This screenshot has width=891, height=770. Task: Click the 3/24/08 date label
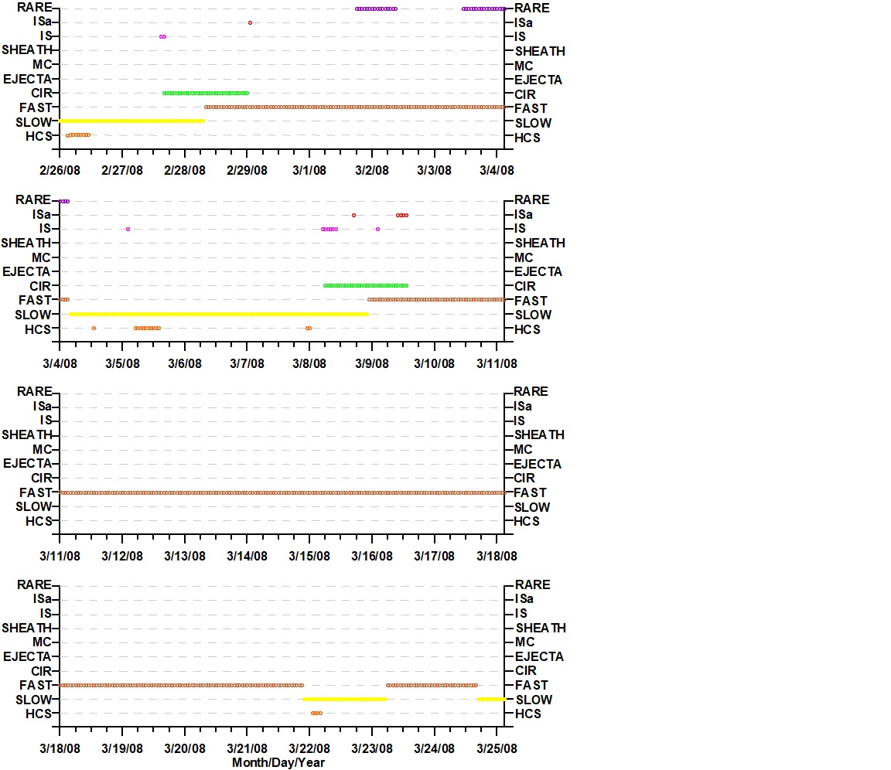coord(434,748)
